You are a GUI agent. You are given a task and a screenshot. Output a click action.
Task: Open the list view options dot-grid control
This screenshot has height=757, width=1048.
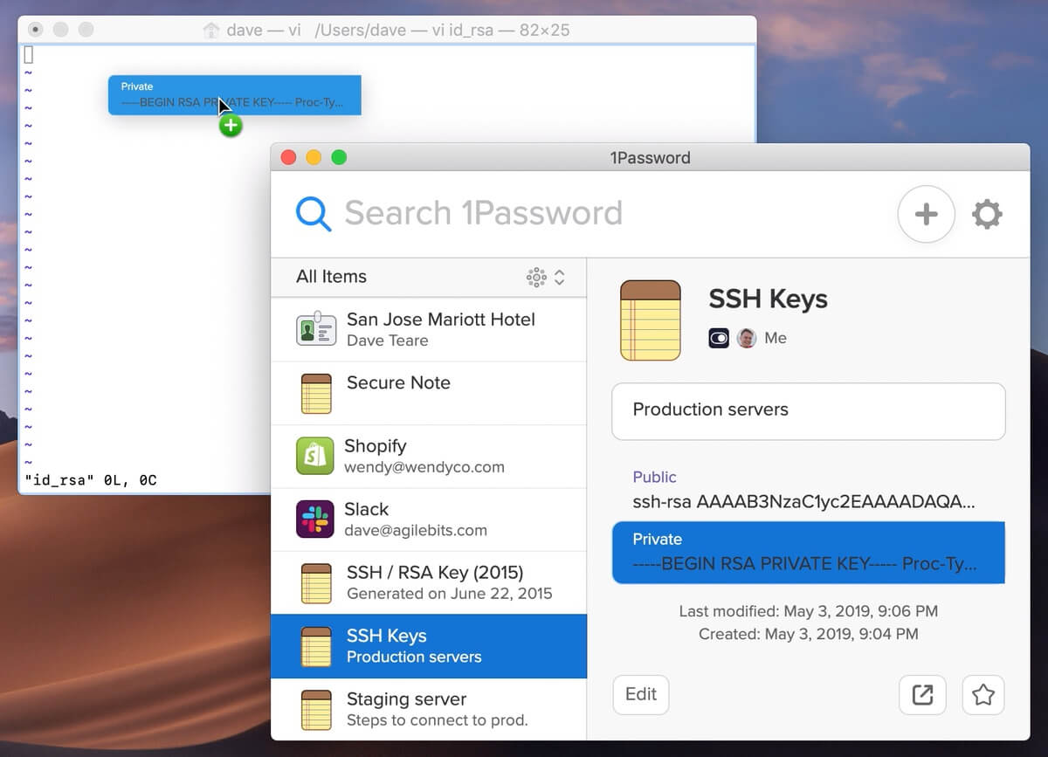click(536, 277)
